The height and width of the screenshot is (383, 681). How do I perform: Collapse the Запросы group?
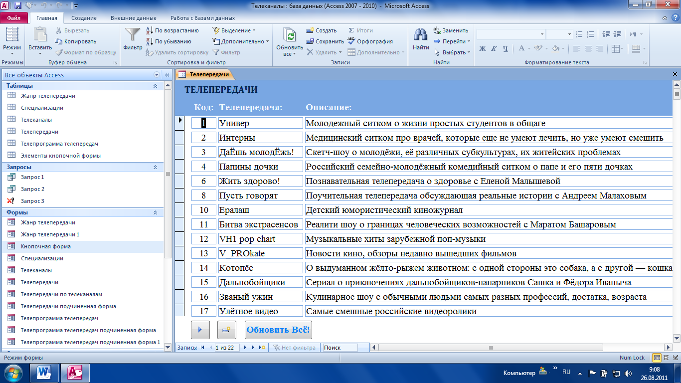point(155,167)
